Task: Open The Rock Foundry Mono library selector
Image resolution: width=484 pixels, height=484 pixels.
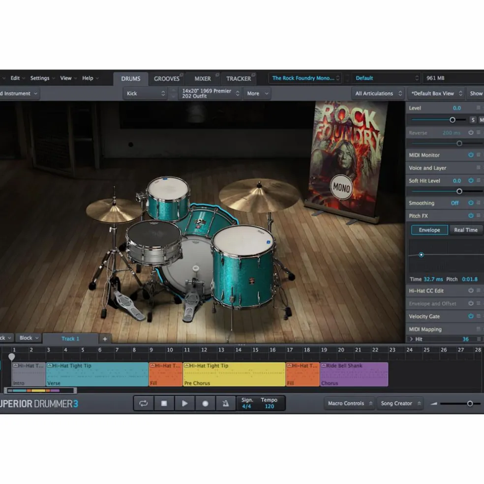Action: pyautogui.click(x=305, y=78)
